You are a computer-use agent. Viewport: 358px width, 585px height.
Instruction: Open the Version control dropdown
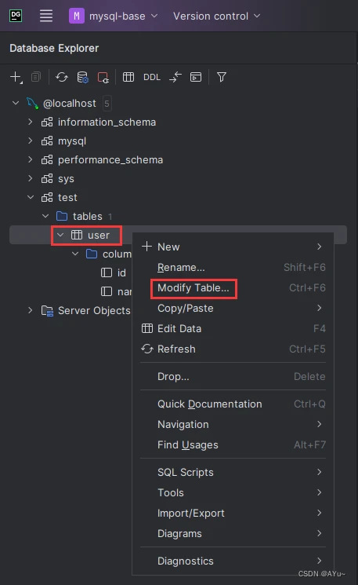click(216, 16)
